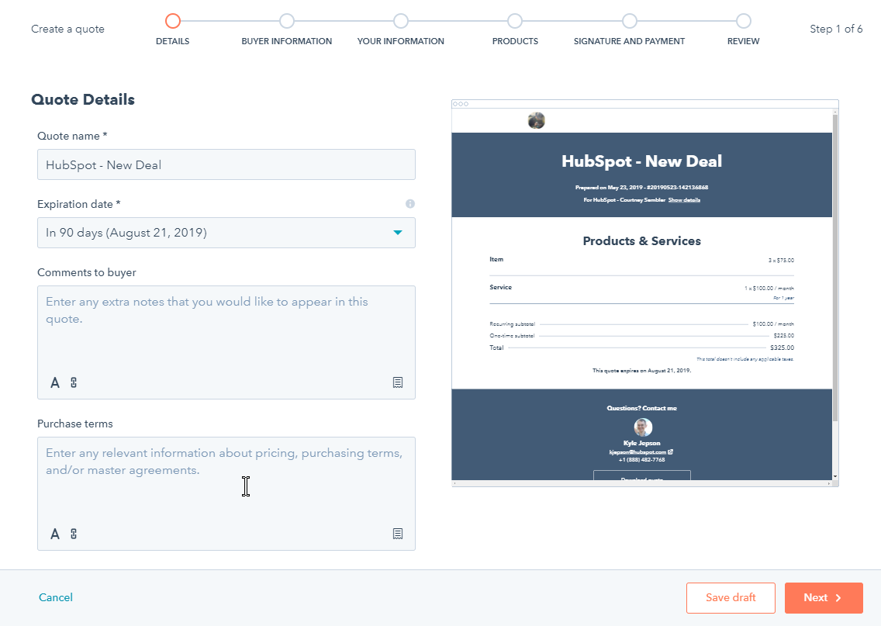Go to Your Information step
881x626 pixels.
[401, 21]
